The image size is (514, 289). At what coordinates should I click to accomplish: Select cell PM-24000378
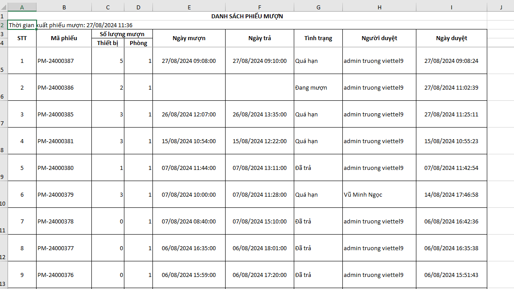click(x=64, y=221)
